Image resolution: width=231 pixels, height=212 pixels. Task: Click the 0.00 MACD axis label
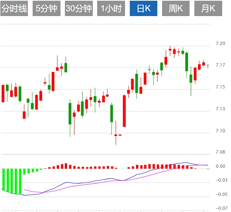220,166
